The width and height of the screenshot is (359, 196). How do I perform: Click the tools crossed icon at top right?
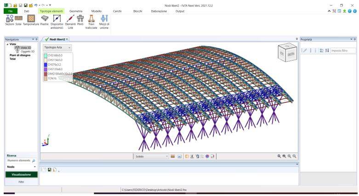pyautogui.click(x=334, y=11)
